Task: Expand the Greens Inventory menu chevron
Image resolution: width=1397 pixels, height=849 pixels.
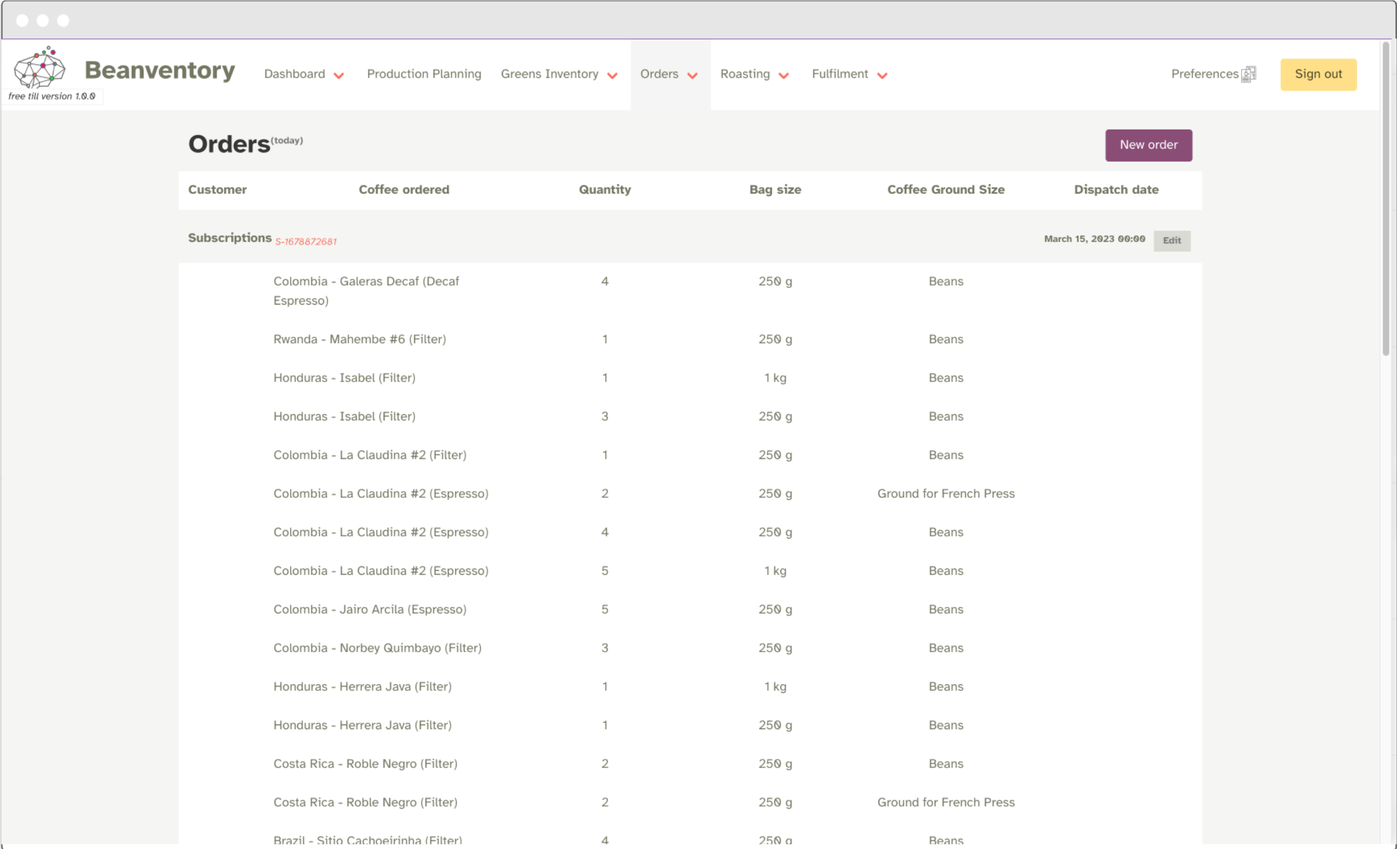Action: 612,76
